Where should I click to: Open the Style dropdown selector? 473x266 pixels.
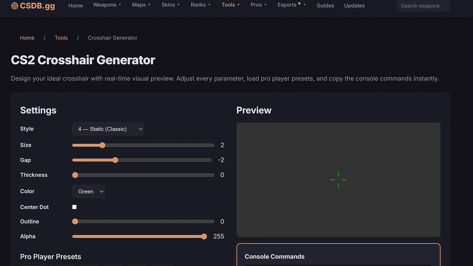click(108, 129)
